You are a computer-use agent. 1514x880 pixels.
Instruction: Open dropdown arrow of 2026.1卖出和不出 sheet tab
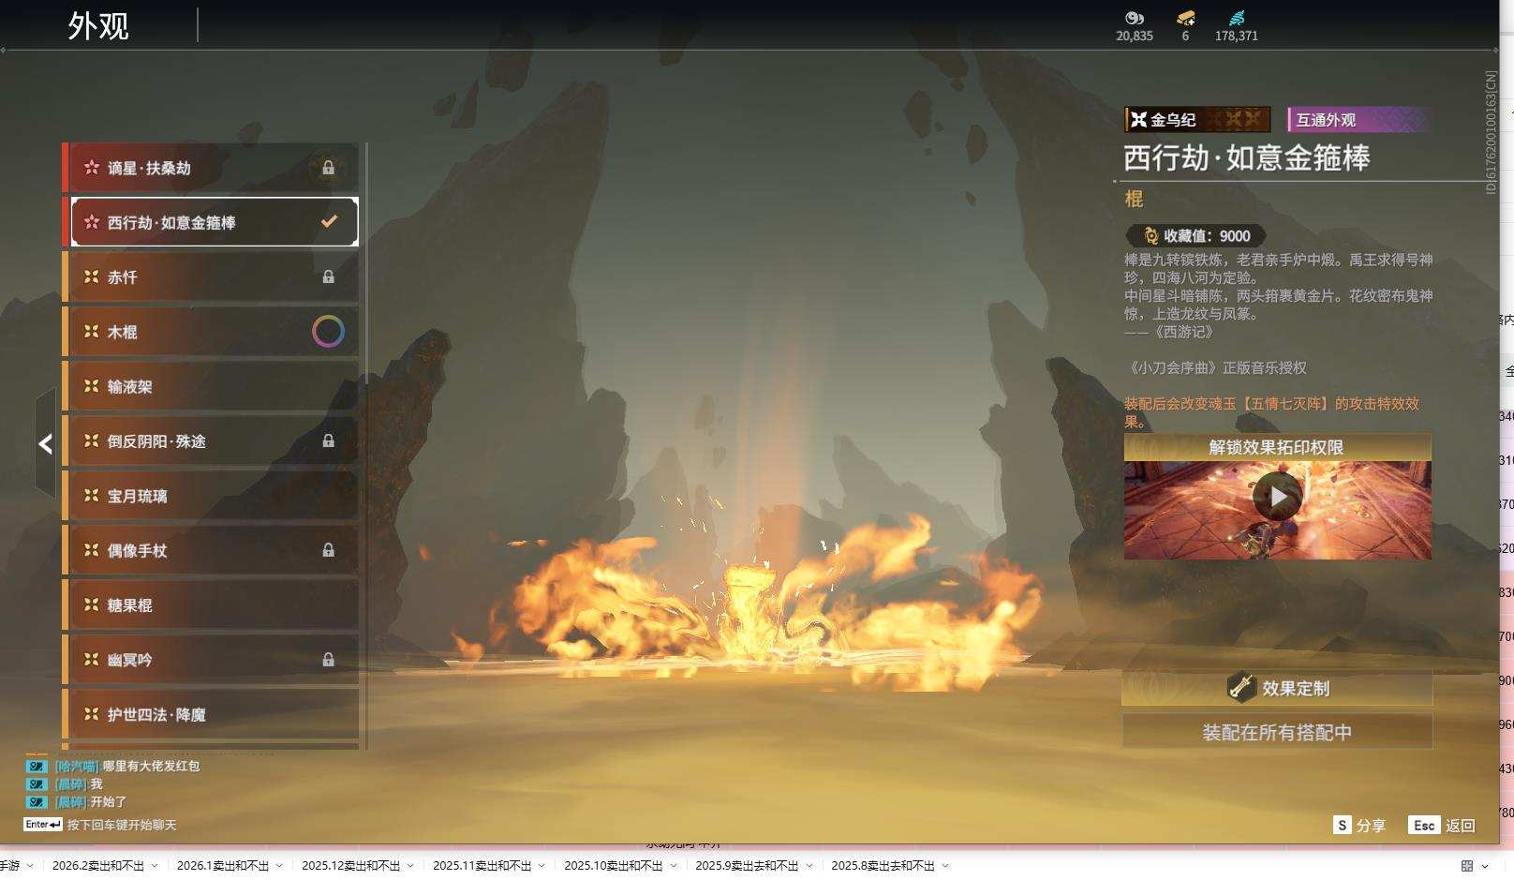[279, 866]
